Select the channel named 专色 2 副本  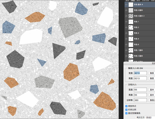[138, 56]
